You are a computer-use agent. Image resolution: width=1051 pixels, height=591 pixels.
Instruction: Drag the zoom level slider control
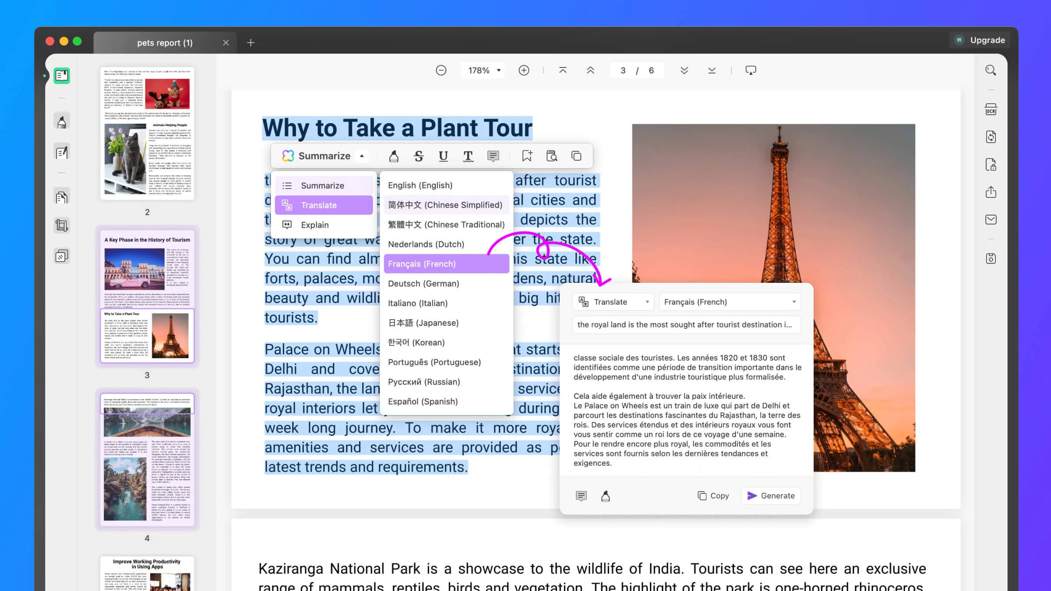click(x=481, y=70)
